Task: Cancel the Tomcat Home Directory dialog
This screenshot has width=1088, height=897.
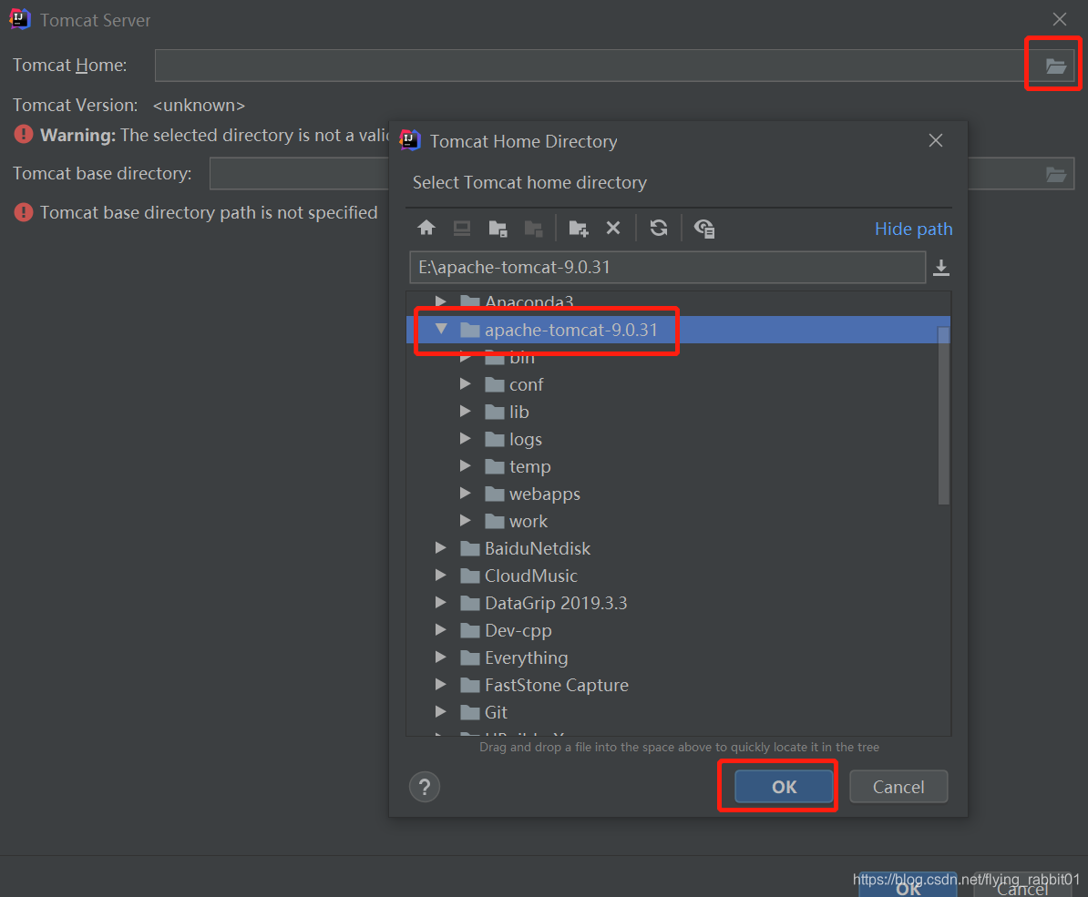Action: pos(898,787)
